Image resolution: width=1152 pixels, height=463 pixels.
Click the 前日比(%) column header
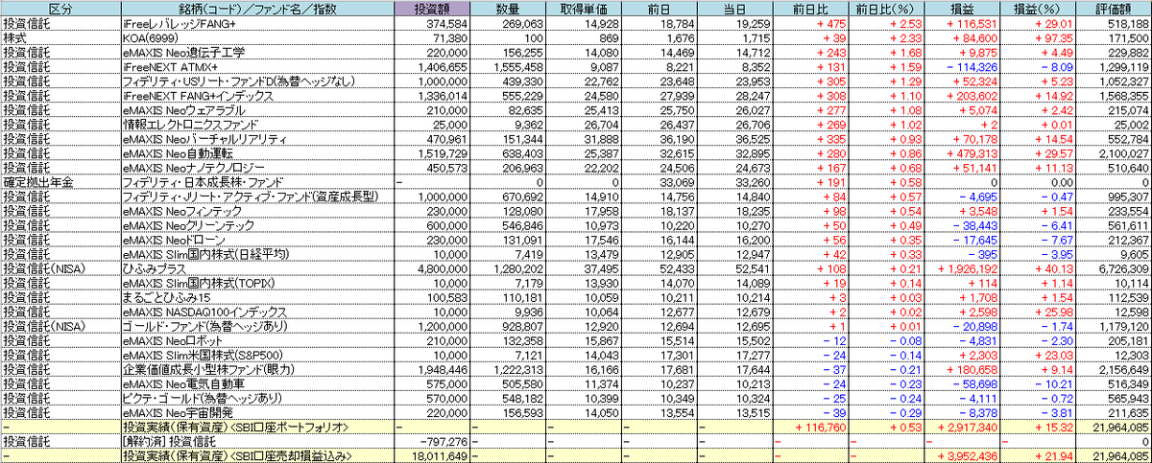[x=887, y=8]
